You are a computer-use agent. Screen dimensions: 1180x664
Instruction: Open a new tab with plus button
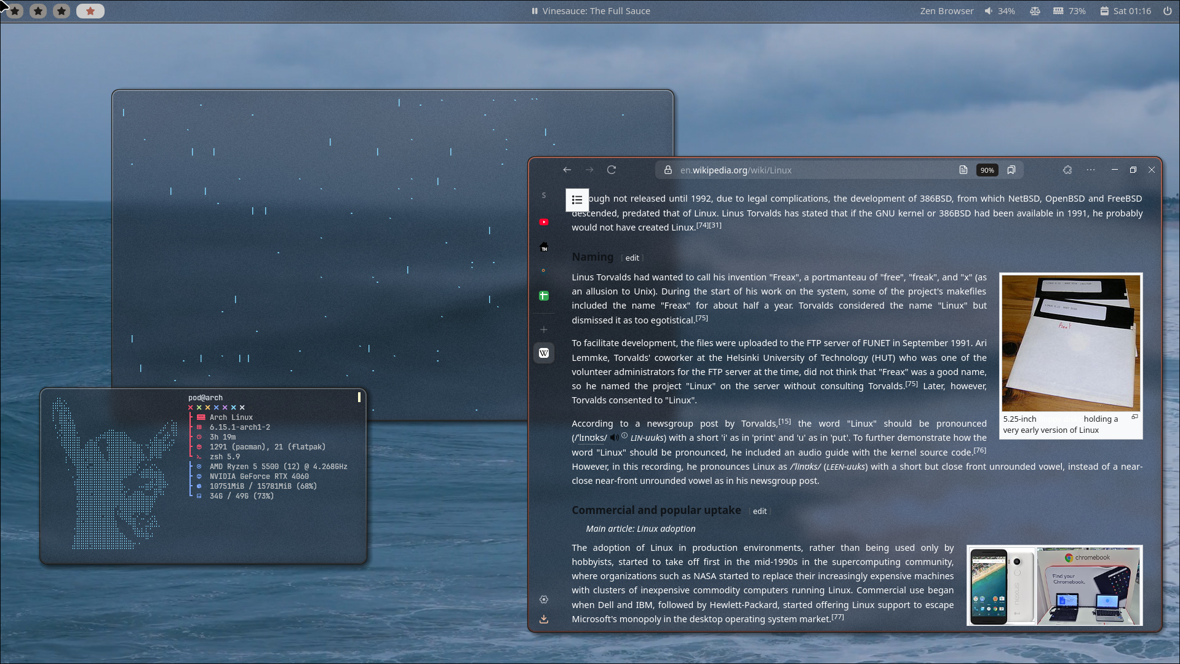point(543,330)
